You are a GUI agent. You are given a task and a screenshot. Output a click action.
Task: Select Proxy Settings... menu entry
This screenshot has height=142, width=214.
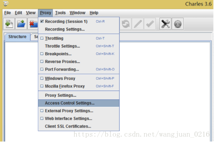coord(79,95)
